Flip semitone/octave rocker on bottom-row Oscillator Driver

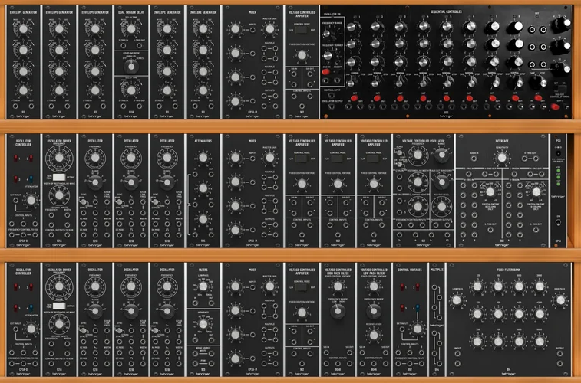(x=59, y=306)
